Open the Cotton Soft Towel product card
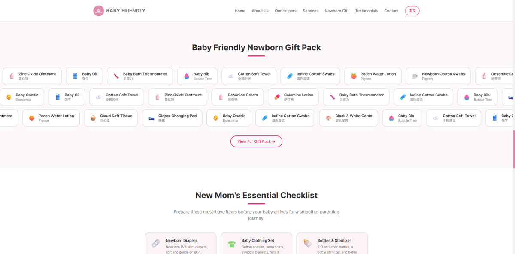The width and height of the screenshot is (515, 254). pos(248,75)
